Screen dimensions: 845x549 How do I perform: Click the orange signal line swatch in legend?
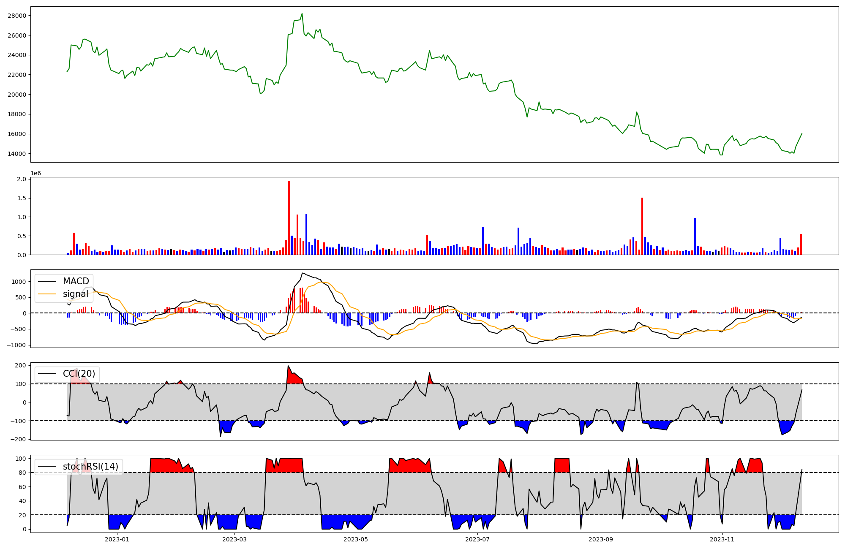click(x=47, y=294)
